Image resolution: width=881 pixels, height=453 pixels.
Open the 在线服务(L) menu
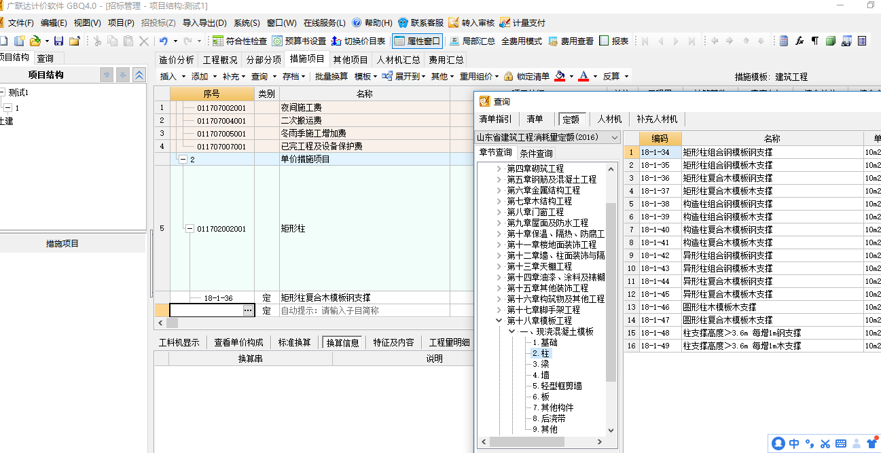(x=324, y=22)
